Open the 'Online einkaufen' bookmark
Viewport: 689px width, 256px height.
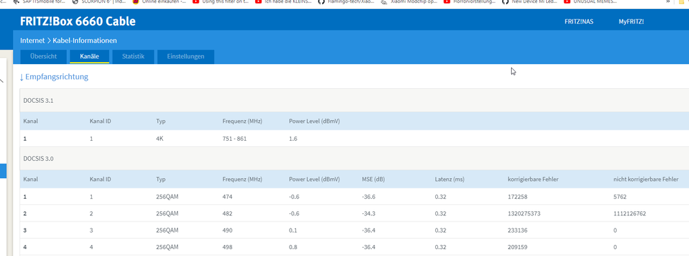[159, 2]
